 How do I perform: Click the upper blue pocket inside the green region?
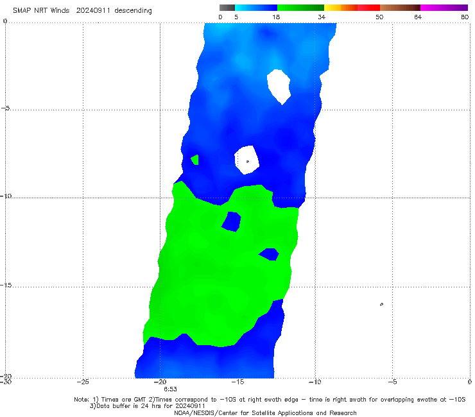[x=232, y=222]
